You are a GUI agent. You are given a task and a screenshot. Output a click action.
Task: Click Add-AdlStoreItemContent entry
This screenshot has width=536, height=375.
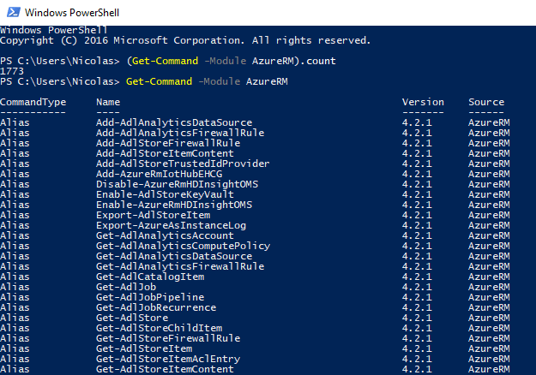click(165, 153)
